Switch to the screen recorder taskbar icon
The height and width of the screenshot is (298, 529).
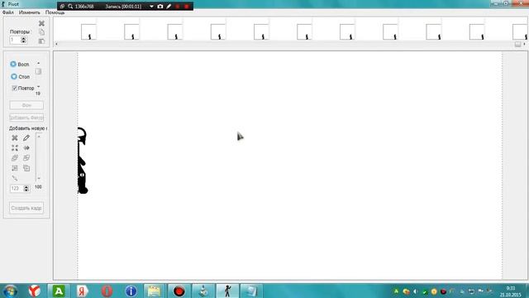coord(179,291)
